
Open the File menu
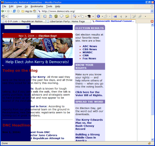(4, 6)
